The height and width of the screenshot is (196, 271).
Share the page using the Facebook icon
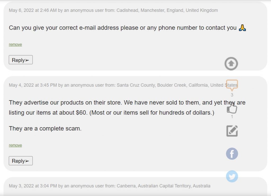coord(232,154)
